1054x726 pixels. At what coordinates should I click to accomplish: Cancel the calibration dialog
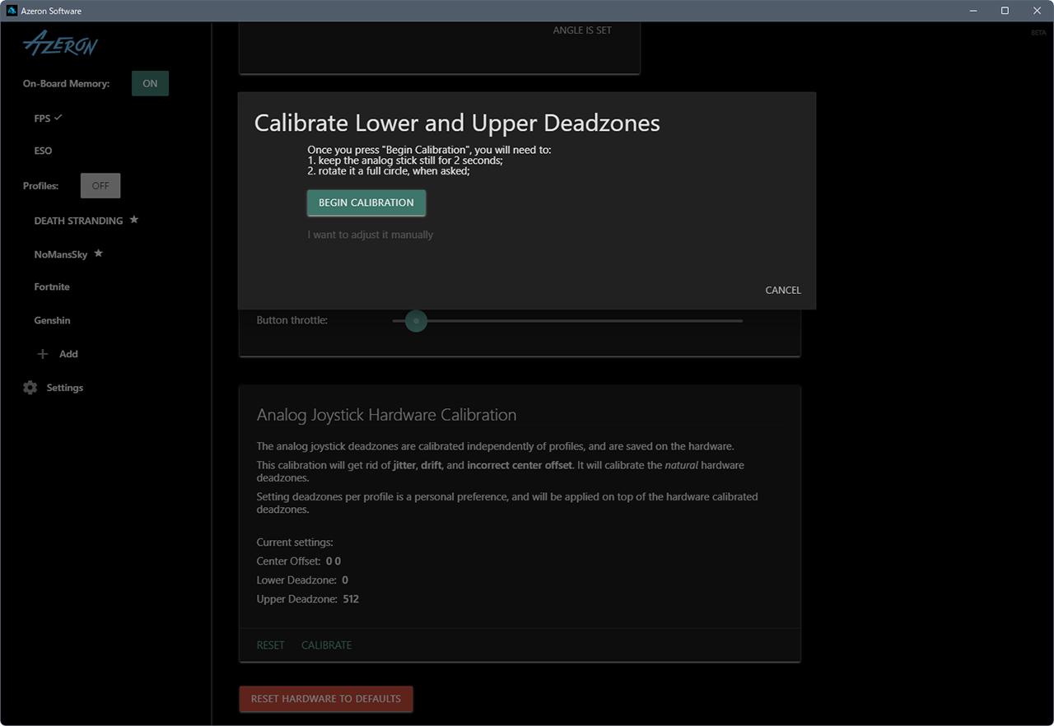click(x=782, y=290)
